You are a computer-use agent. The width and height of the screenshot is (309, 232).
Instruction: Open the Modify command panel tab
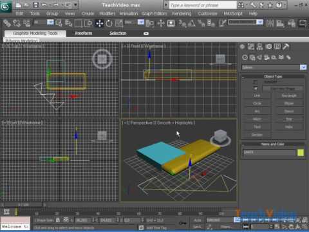coord(251,46)
